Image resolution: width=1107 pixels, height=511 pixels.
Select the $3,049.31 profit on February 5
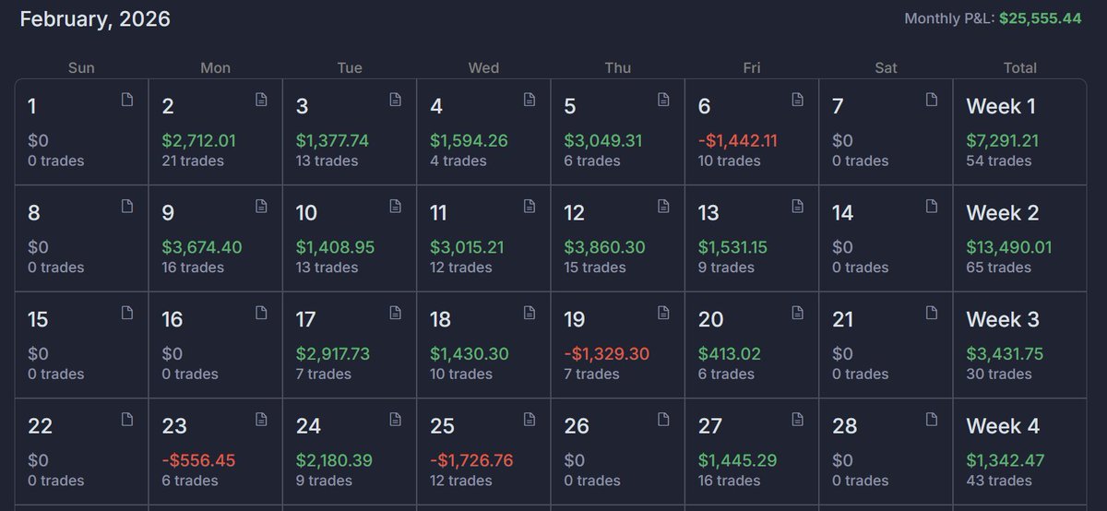(x=603, y=141)
